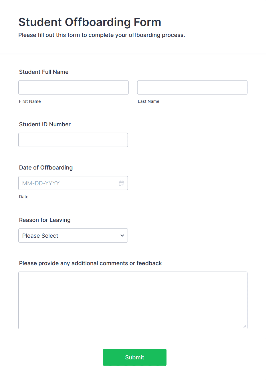Open the calendar date picker icon
266x380 pixels.
click(x=121, y=183)
